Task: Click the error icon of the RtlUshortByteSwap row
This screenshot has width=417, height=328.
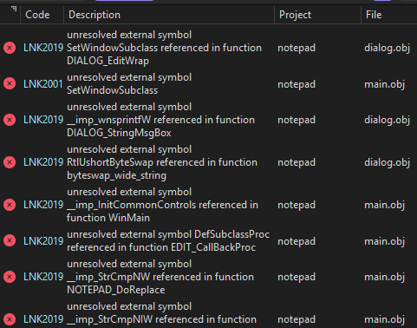Action: pos(10,162)
